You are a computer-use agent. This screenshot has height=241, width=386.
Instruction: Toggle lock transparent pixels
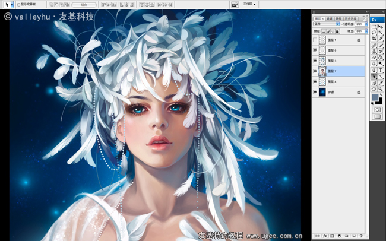(x=324, y=31)
